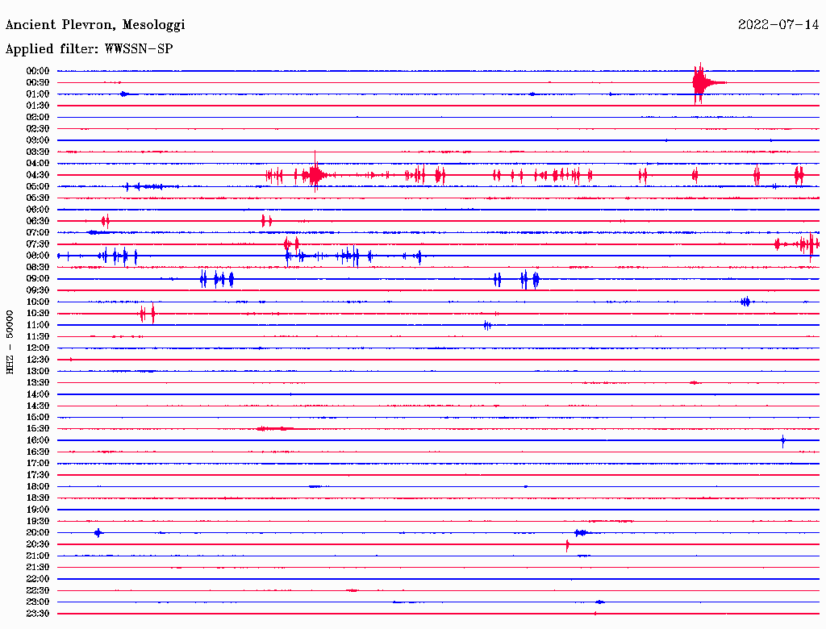Click the date 2022-07-14
The width and height of the screenshot is (826, 629).
tap(778, 24)
